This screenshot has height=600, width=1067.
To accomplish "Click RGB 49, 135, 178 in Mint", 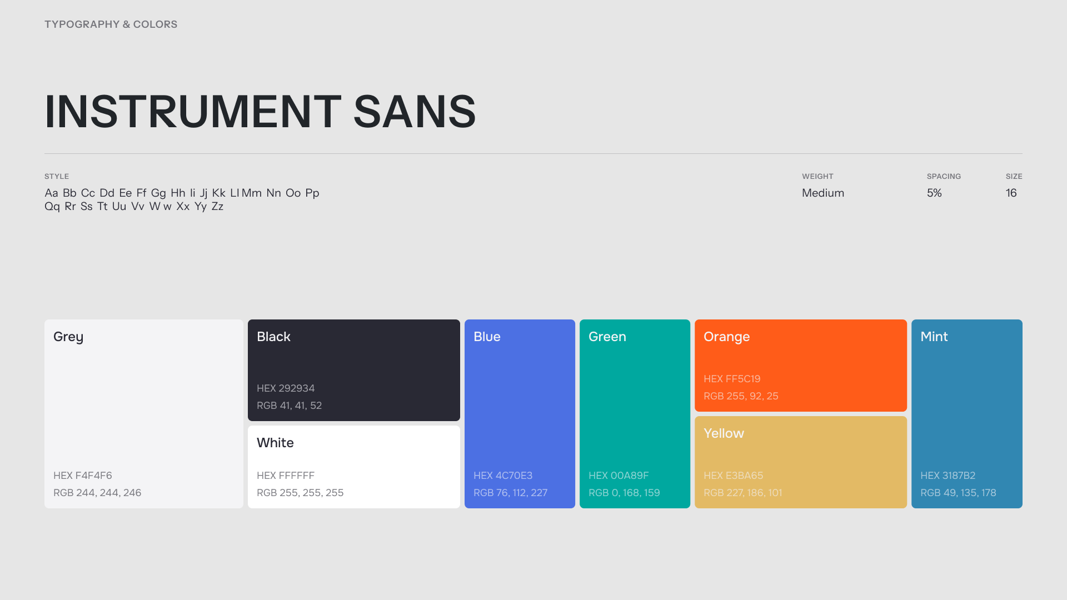I will 958,493.
